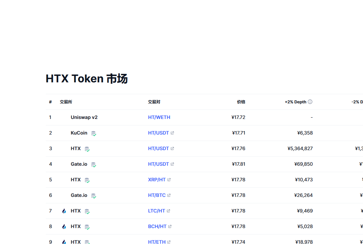
Task: Click the HTX flame logo in row 7
Action: pos(64,211)
